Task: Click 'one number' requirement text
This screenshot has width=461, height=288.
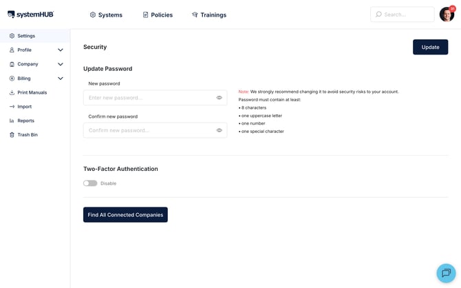Action: (253, 123)
